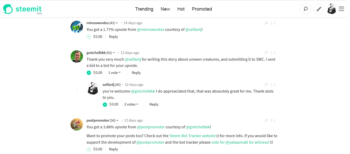The height and width of the screenshot is (154, 350).
Task: Click the pencil compose post icon
Action: (319, 9)
